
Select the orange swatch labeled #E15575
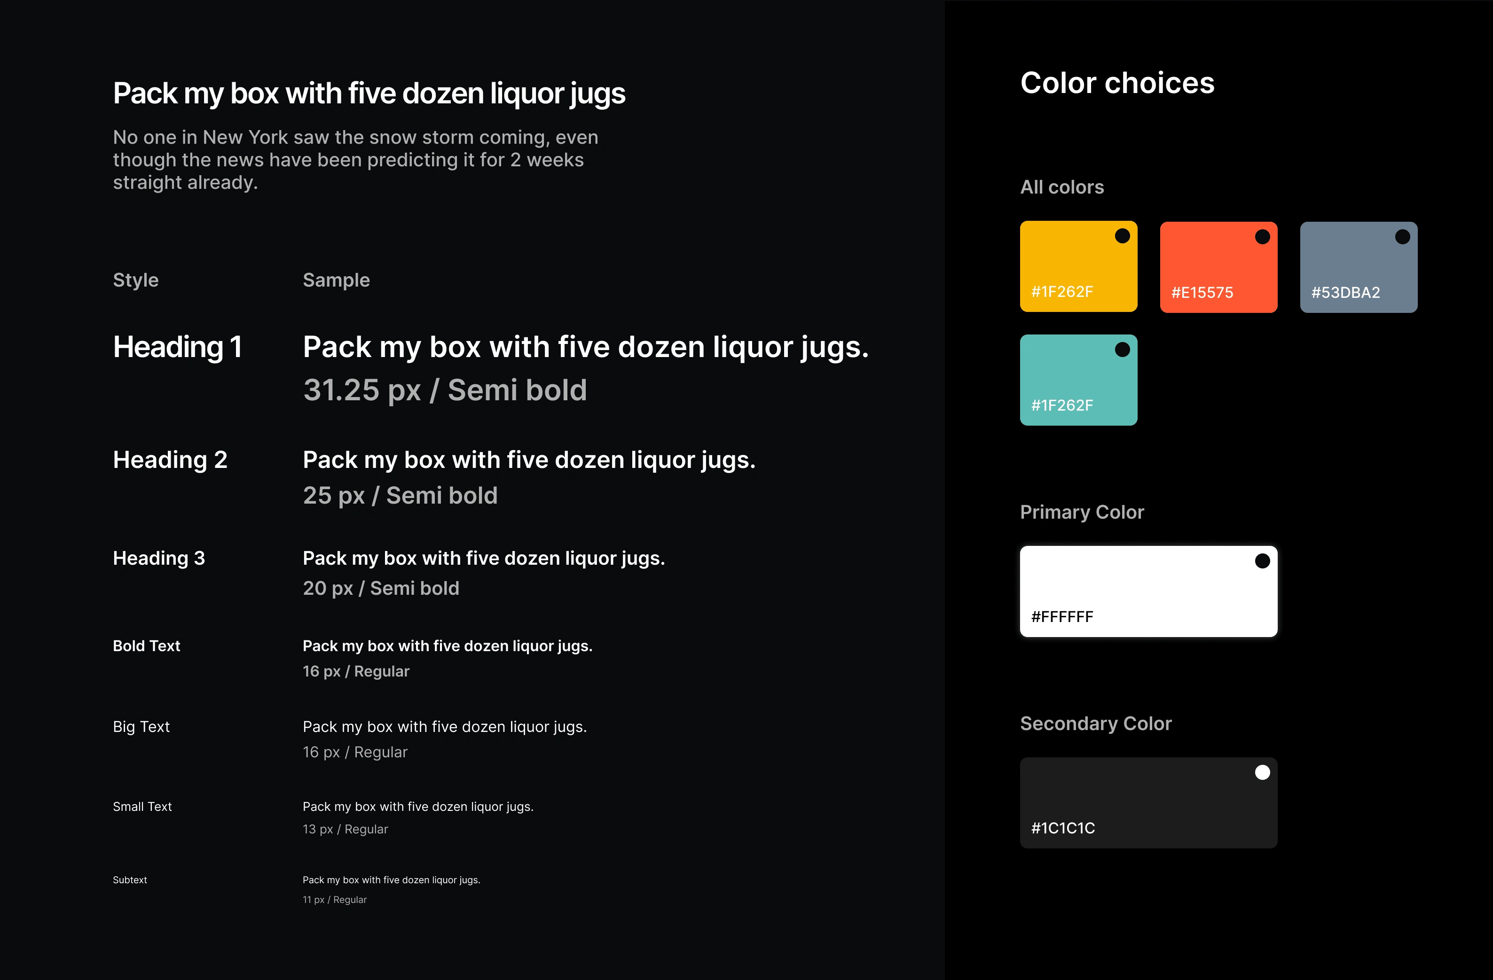(x=1218, y=267)
